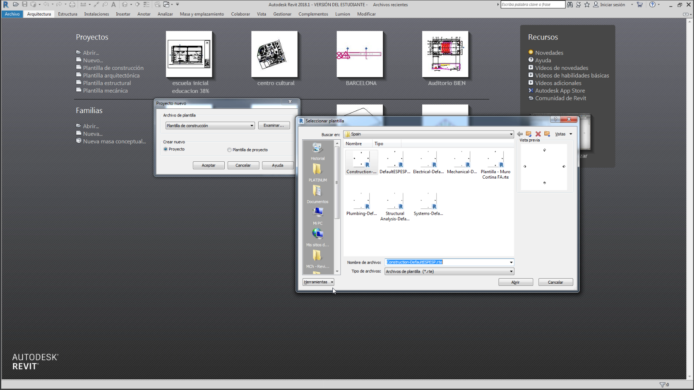
Task: Click the Favorites star icon
Action: point(587,4)
